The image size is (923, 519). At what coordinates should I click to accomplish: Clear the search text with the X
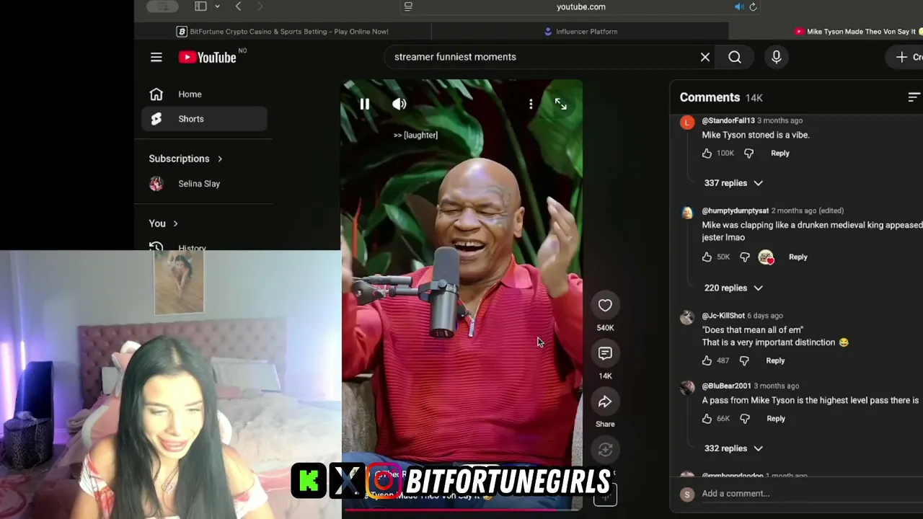(705, 57)
